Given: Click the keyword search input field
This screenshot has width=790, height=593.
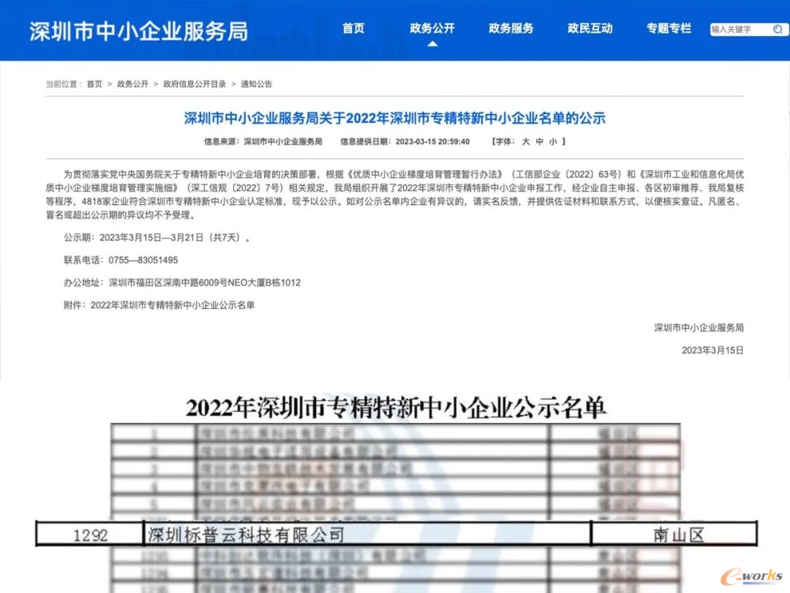Looking at the screenshot, I should click(x=741, y=29).
